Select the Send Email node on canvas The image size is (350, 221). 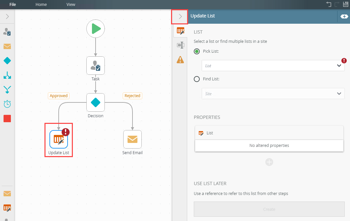(132, 139)
